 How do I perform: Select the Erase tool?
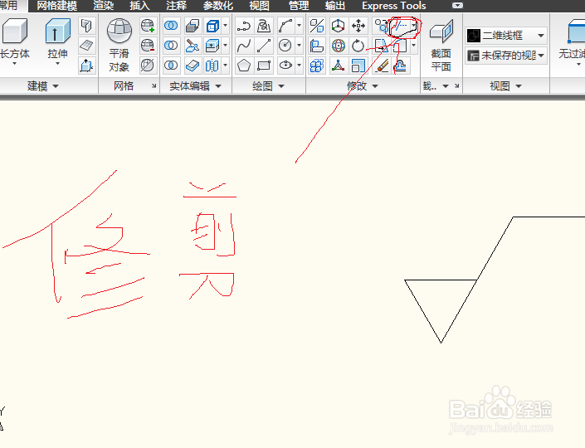(x=381, y=66)
